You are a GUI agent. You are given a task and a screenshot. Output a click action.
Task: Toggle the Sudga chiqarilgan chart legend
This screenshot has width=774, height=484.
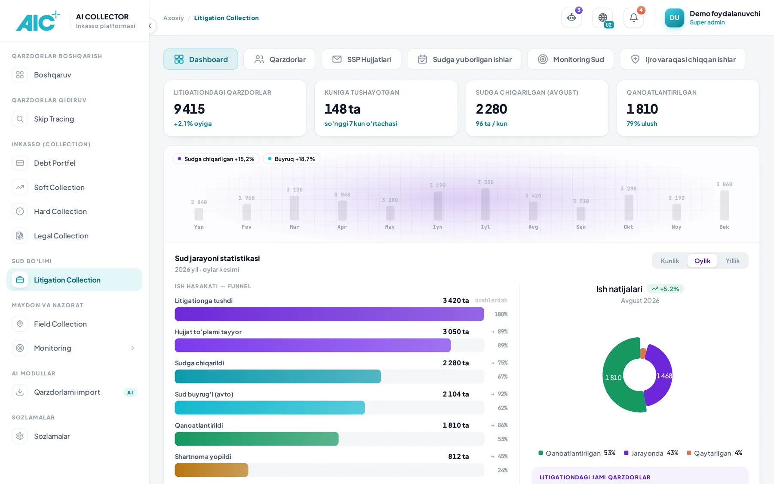point(216,159)
